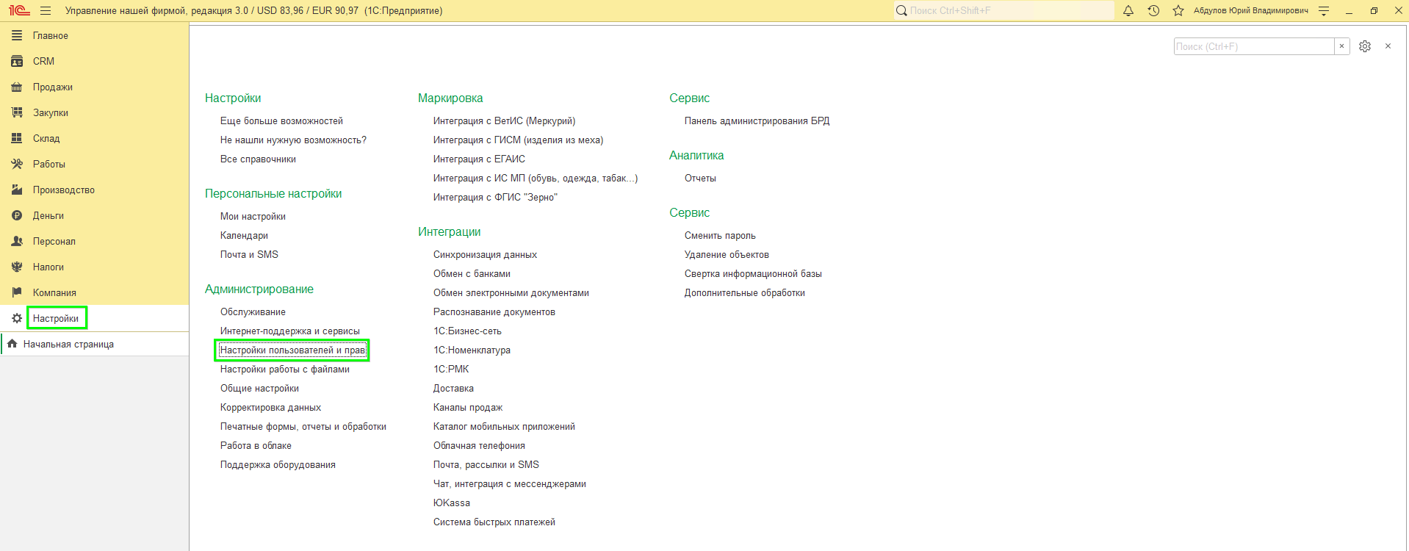Open Не нашли нужную возможность?
The image size is (1409, 551).
click(x=293, y=140)
